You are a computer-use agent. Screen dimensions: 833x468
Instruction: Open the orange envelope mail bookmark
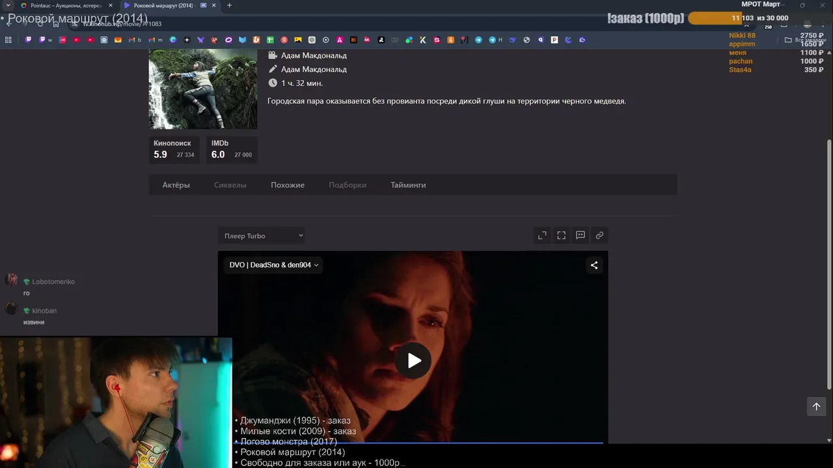118,40
